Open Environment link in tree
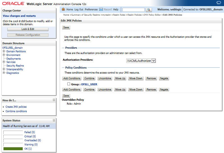 pyautogui.click(x=13, y=55)
